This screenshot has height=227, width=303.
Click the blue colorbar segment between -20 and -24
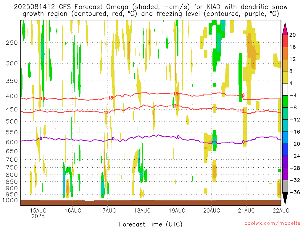pos(285,150)
